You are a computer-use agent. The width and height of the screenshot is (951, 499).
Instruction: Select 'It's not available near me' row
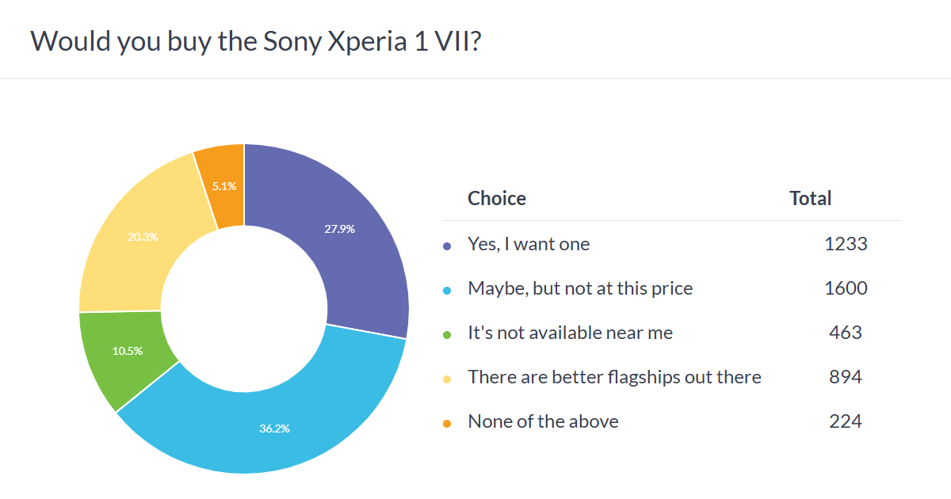click(570, 333)
